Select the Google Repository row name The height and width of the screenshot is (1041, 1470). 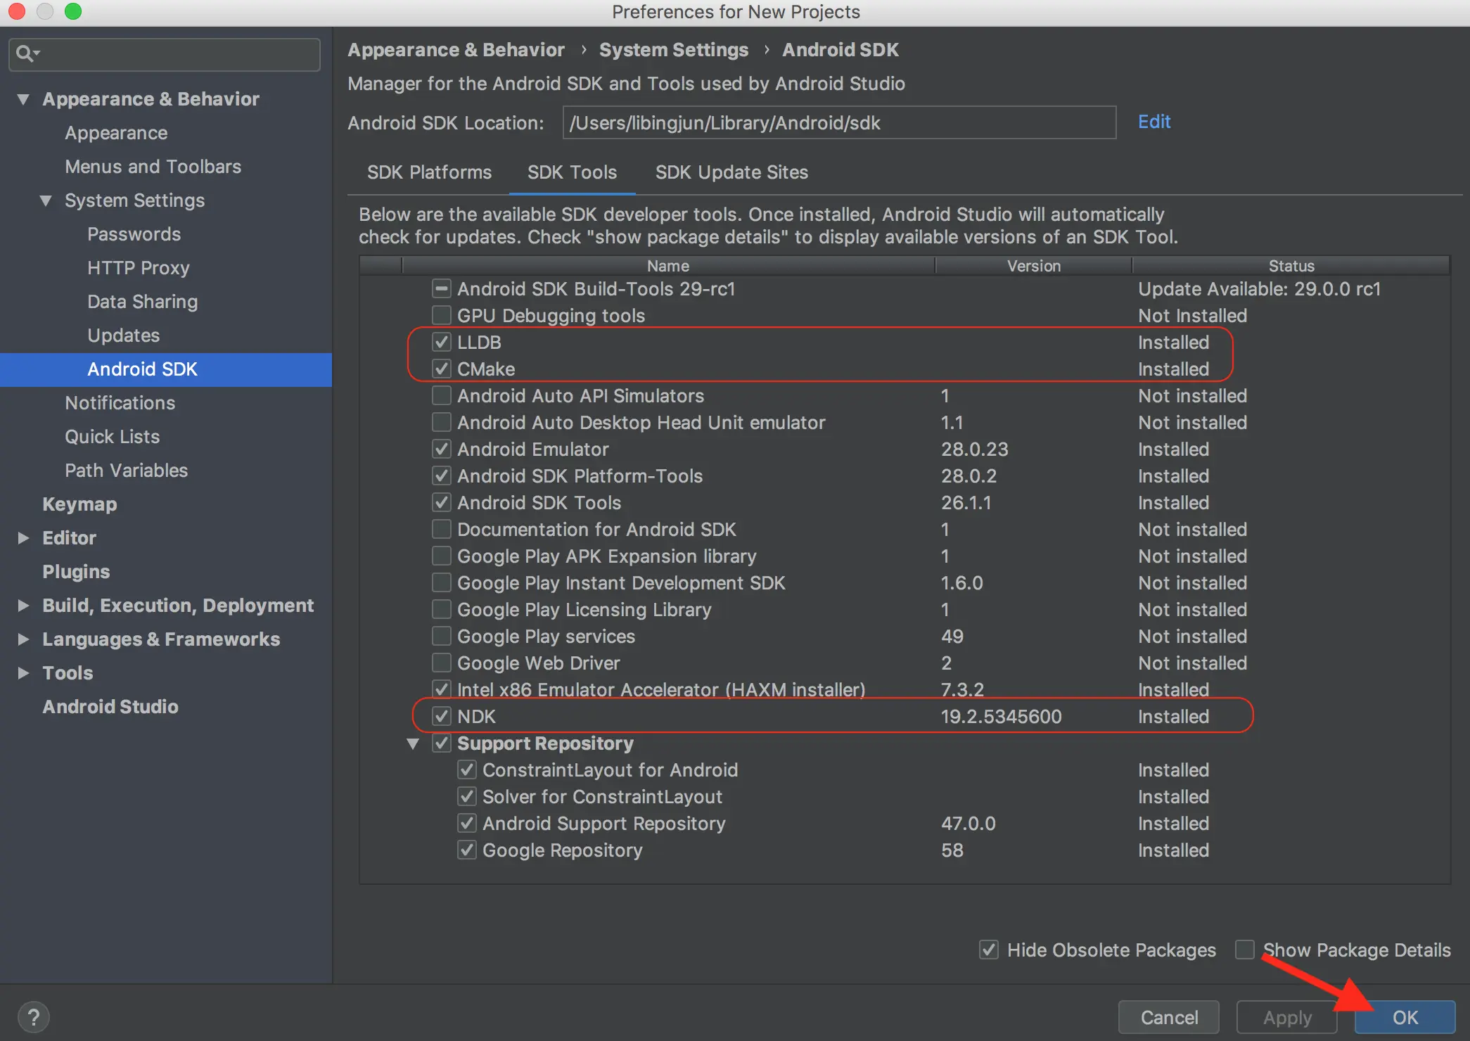[x=562, y=850]
